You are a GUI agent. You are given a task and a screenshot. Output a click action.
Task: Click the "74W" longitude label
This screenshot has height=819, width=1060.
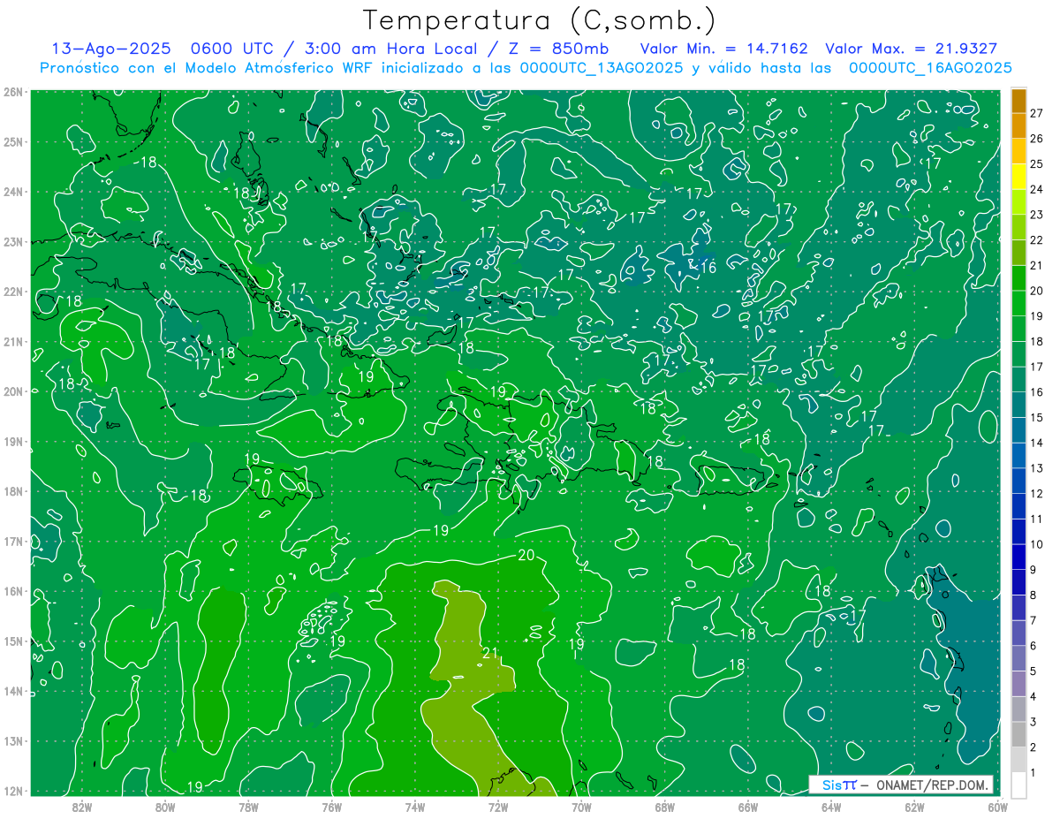coord(415,807)
